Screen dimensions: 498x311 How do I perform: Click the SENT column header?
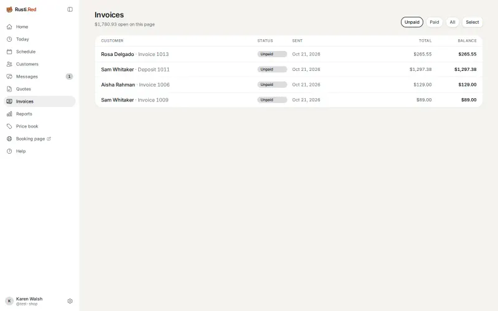pos(298,40)
